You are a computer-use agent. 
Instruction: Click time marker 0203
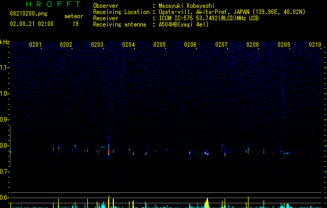[x=97, y=44]
